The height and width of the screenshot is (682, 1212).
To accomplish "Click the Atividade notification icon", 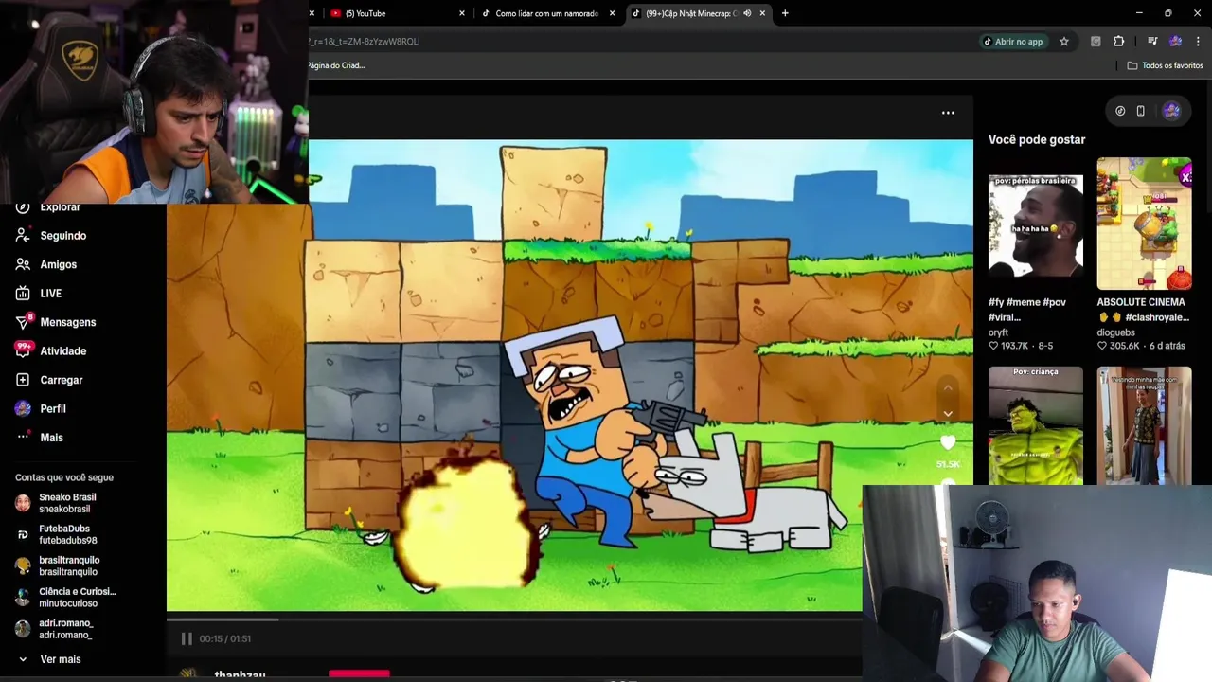I will pos(23,350).
